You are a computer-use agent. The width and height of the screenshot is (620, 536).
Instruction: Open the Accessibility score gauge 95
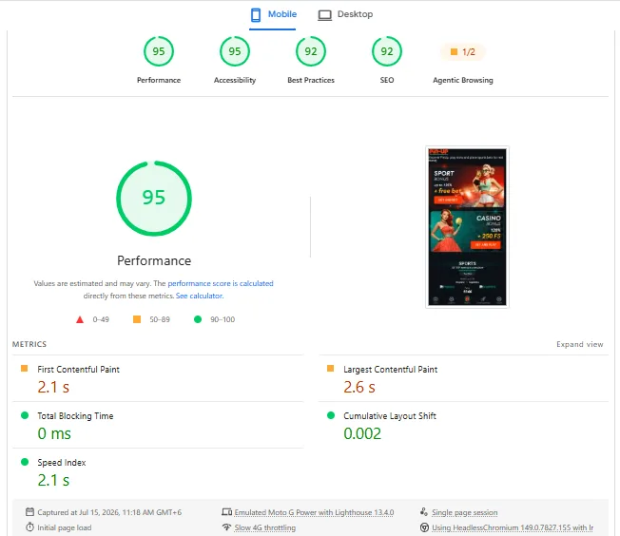point(235,51)
